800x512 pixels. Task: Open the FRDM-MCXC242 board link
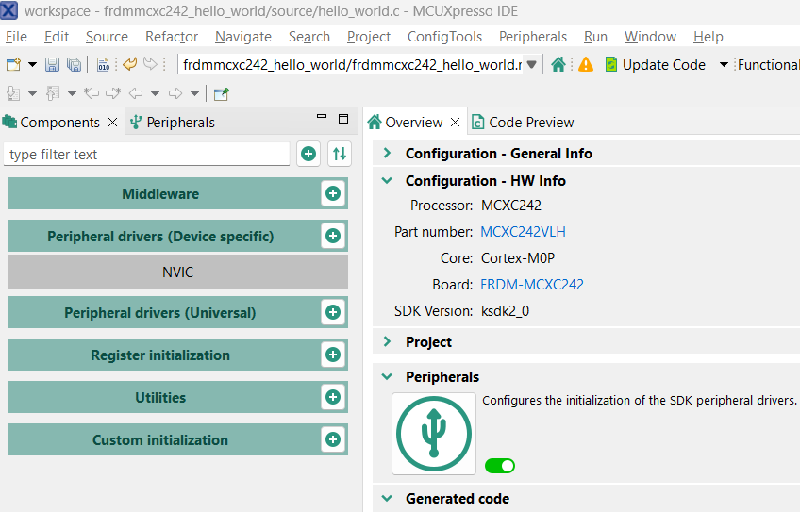[x=531, y=284]
